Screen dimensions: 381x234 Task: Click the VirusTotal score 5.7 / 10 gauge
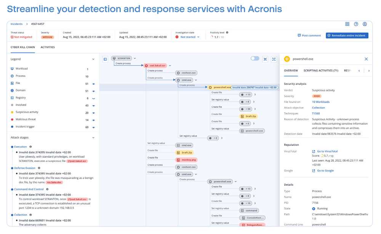327,156
